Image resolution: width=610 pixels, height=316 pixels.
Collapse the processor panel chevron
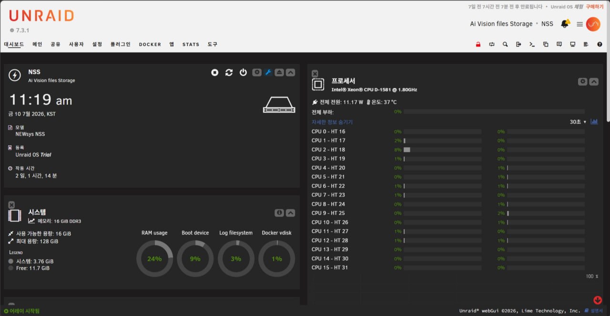[x=594, y=81]
